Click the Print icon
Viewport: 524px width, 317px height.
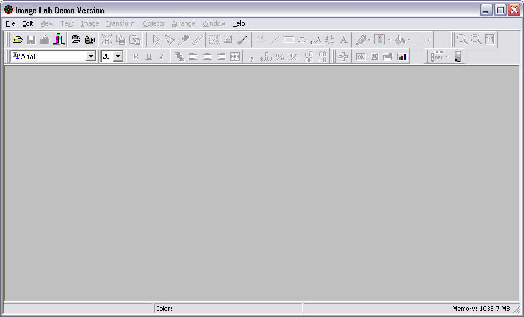pyautogui.click(x=44, y=39)
